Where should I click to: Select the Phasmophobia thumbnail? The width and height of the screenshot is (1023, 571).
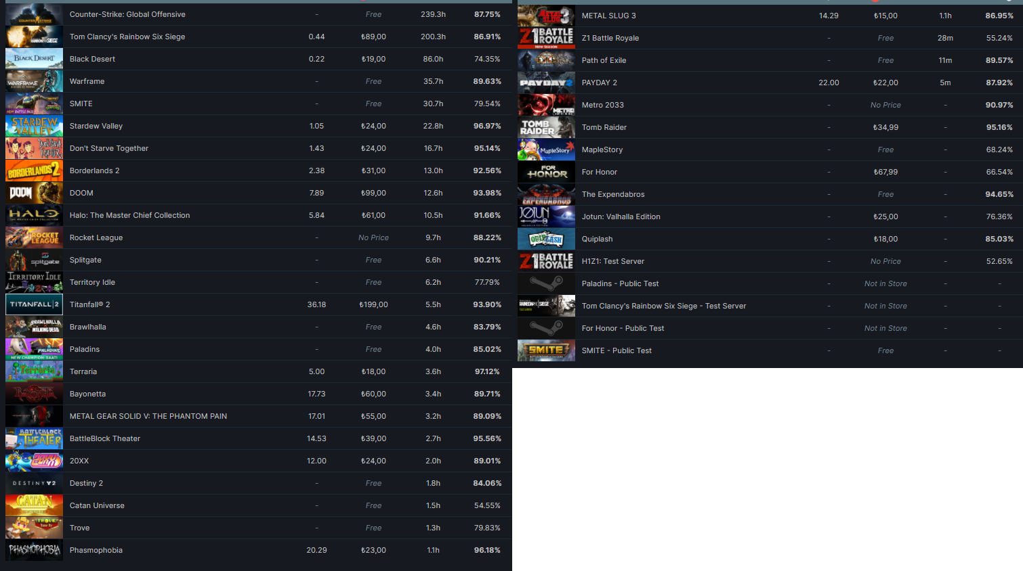pyautogui.click(x=34, y=550)
